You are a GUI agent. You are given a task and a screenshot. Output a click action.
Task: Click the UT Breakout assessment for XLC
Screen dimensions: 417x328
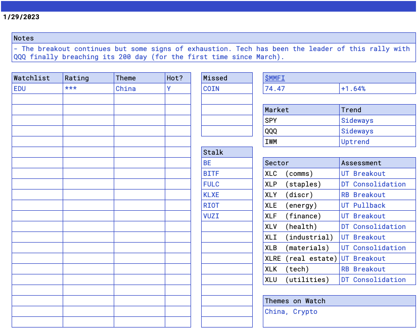[x=378, y=173]
